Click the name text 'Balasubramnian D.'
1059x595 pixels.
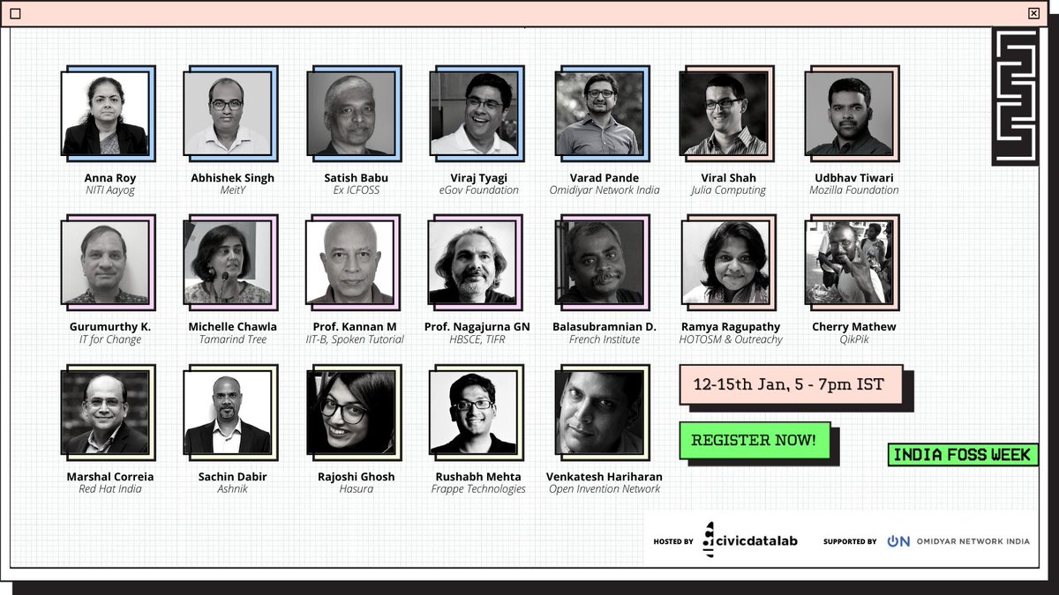click(605, 326)
